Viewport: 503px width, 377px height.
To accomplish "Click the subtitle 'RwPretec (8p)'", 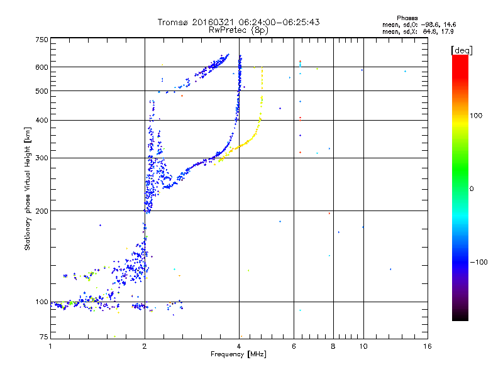I will coord(238,30).
